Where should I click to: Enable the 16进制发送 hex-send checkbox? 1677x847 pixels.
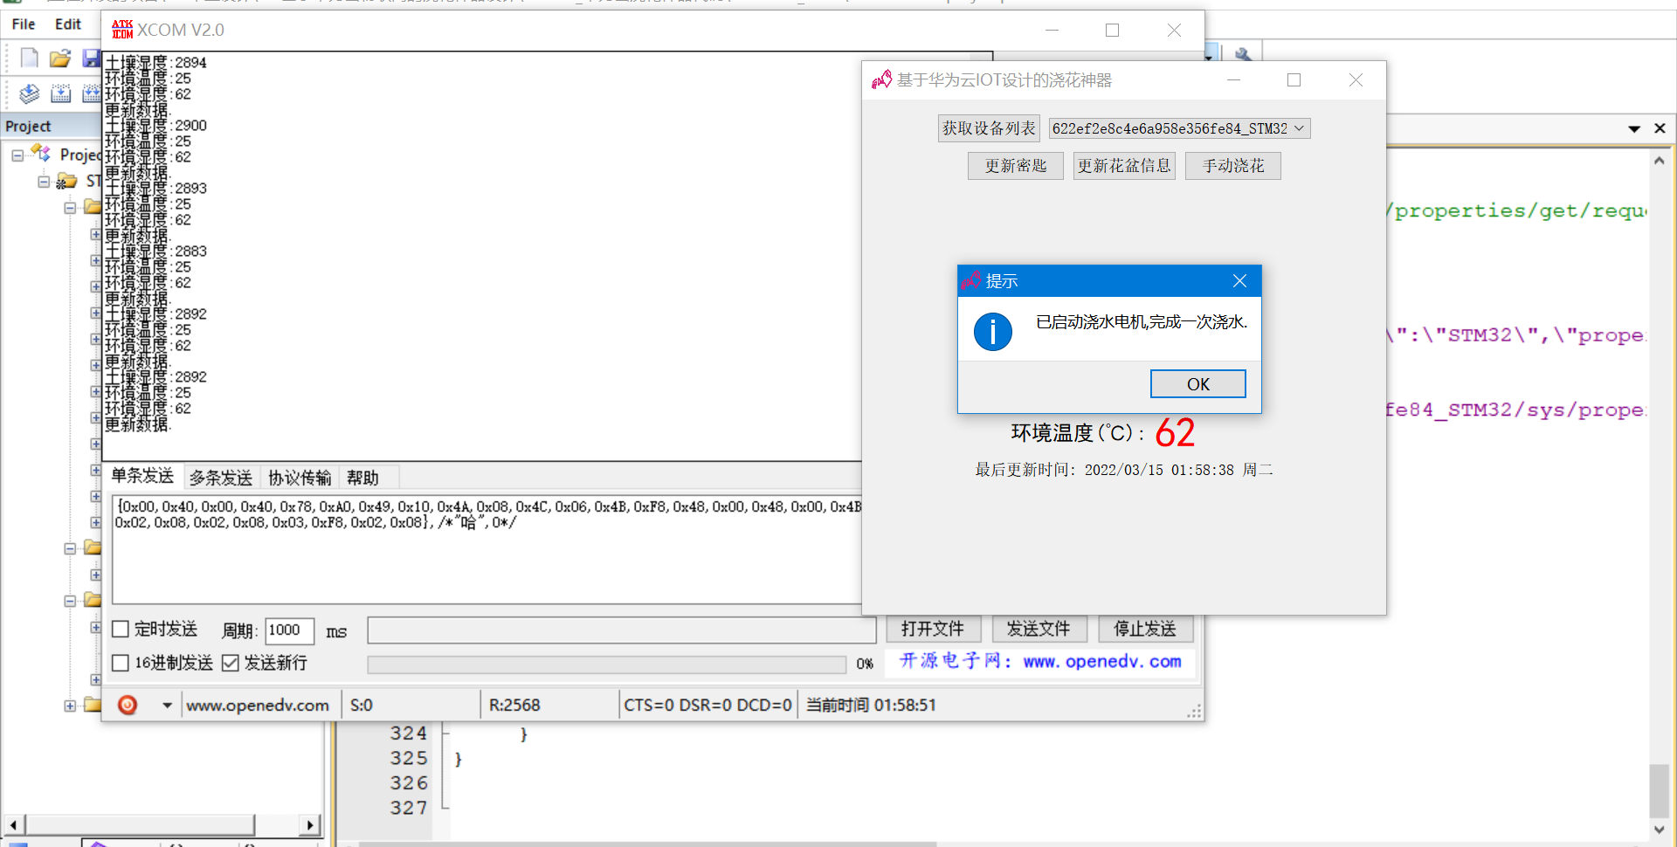click(x=121, y=663)
